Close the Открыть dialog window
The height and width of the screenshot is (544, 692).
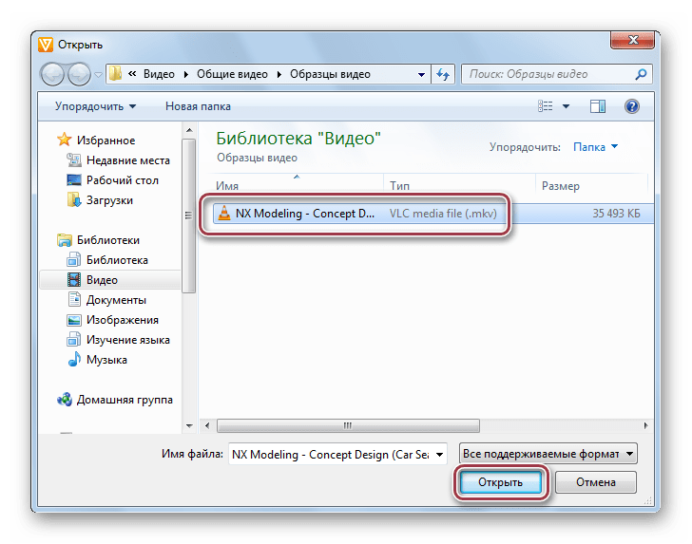(x=632, y=40)
